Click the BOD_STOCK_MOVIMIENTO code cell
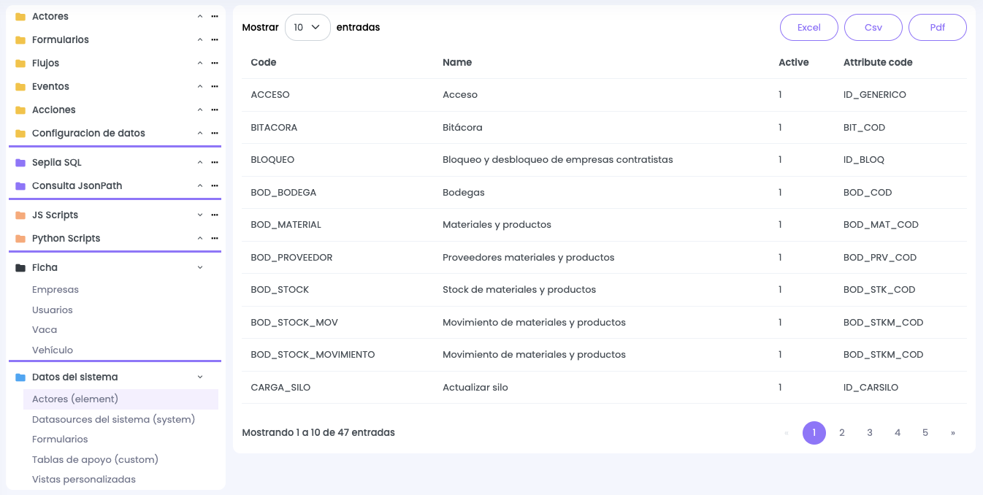 pyautogui.click(x=313, y=355)
